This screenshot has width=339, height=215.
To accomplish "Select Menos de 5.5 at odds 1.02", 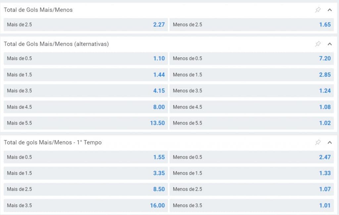I will [252, 123].
